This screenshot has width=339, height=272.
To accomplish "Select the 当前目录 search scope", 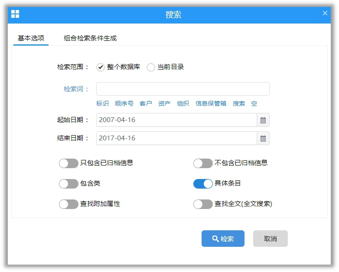I will 151,67.
